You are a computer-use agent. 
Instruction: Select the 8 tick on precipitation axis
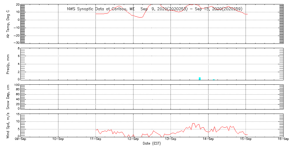point(18,48)
